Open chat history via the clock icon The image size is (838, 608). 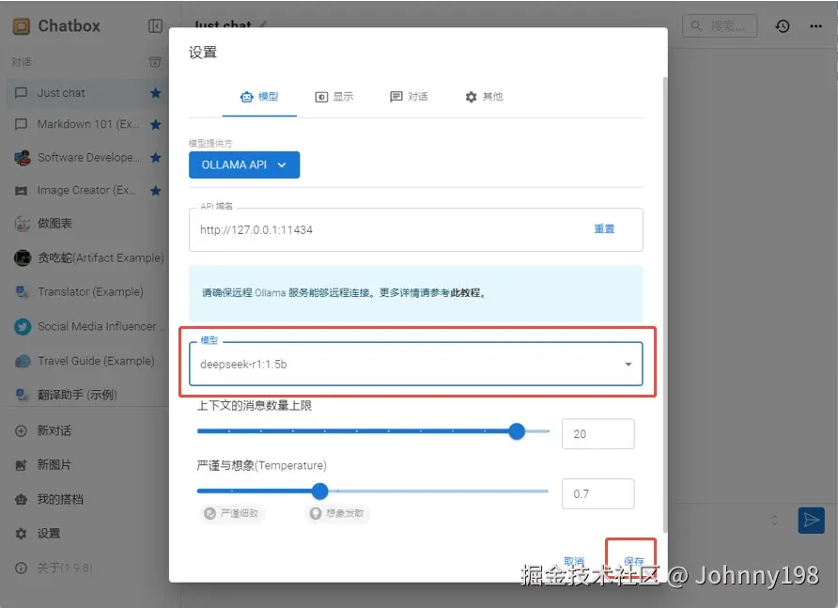(x=783, y=25)
